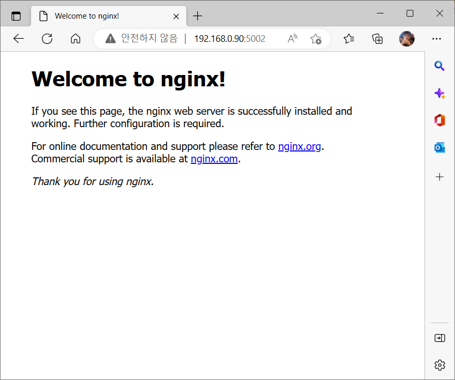This screenshot has width=455, height=380.
Task: Follow the nginx.org documentation link
Action: (299, 146)
